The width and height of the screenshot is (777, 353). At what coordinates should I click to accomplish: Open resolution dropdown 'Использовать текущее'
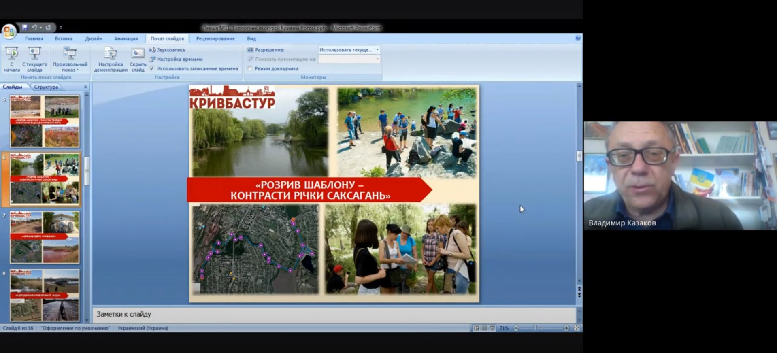coord(349,50)
